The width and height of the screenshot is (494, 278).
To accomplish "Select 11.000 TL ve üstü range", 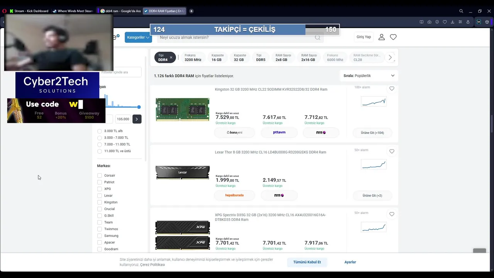I will click(x=100, y=151).
